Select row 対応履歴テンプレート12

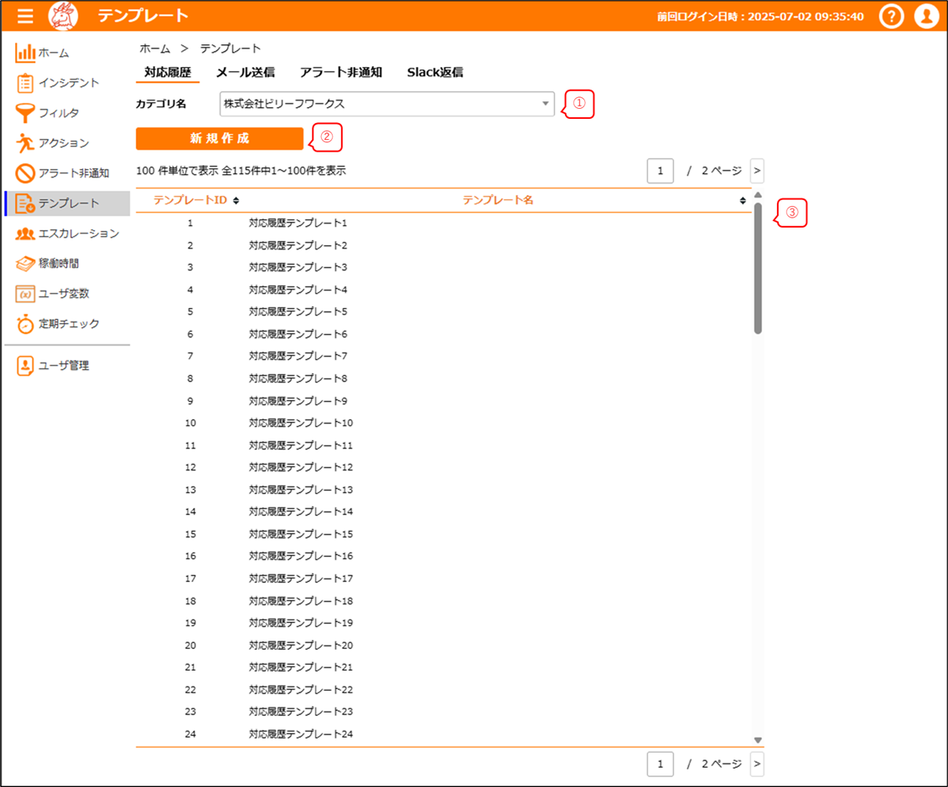point(443,467)
